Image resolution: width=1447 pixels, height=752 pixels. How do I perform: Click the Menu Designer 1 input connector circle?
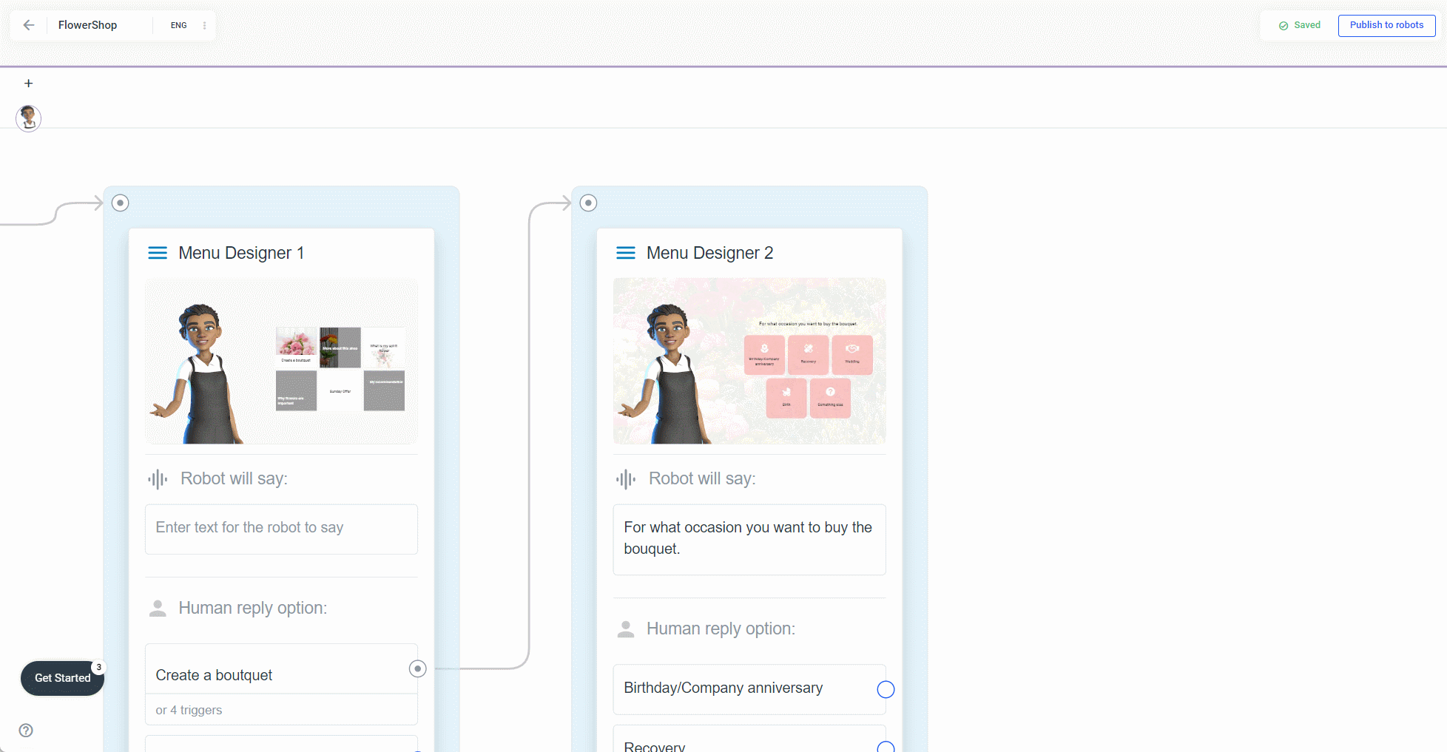(121, 203)
